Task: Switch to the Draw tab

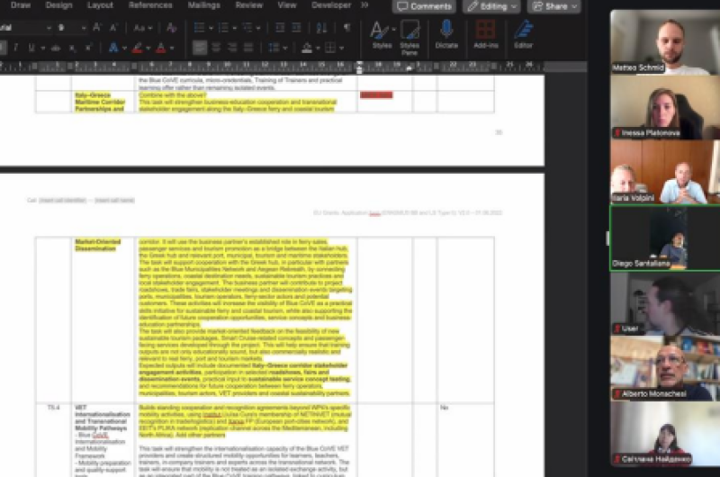Action: [x=21, y=5]
